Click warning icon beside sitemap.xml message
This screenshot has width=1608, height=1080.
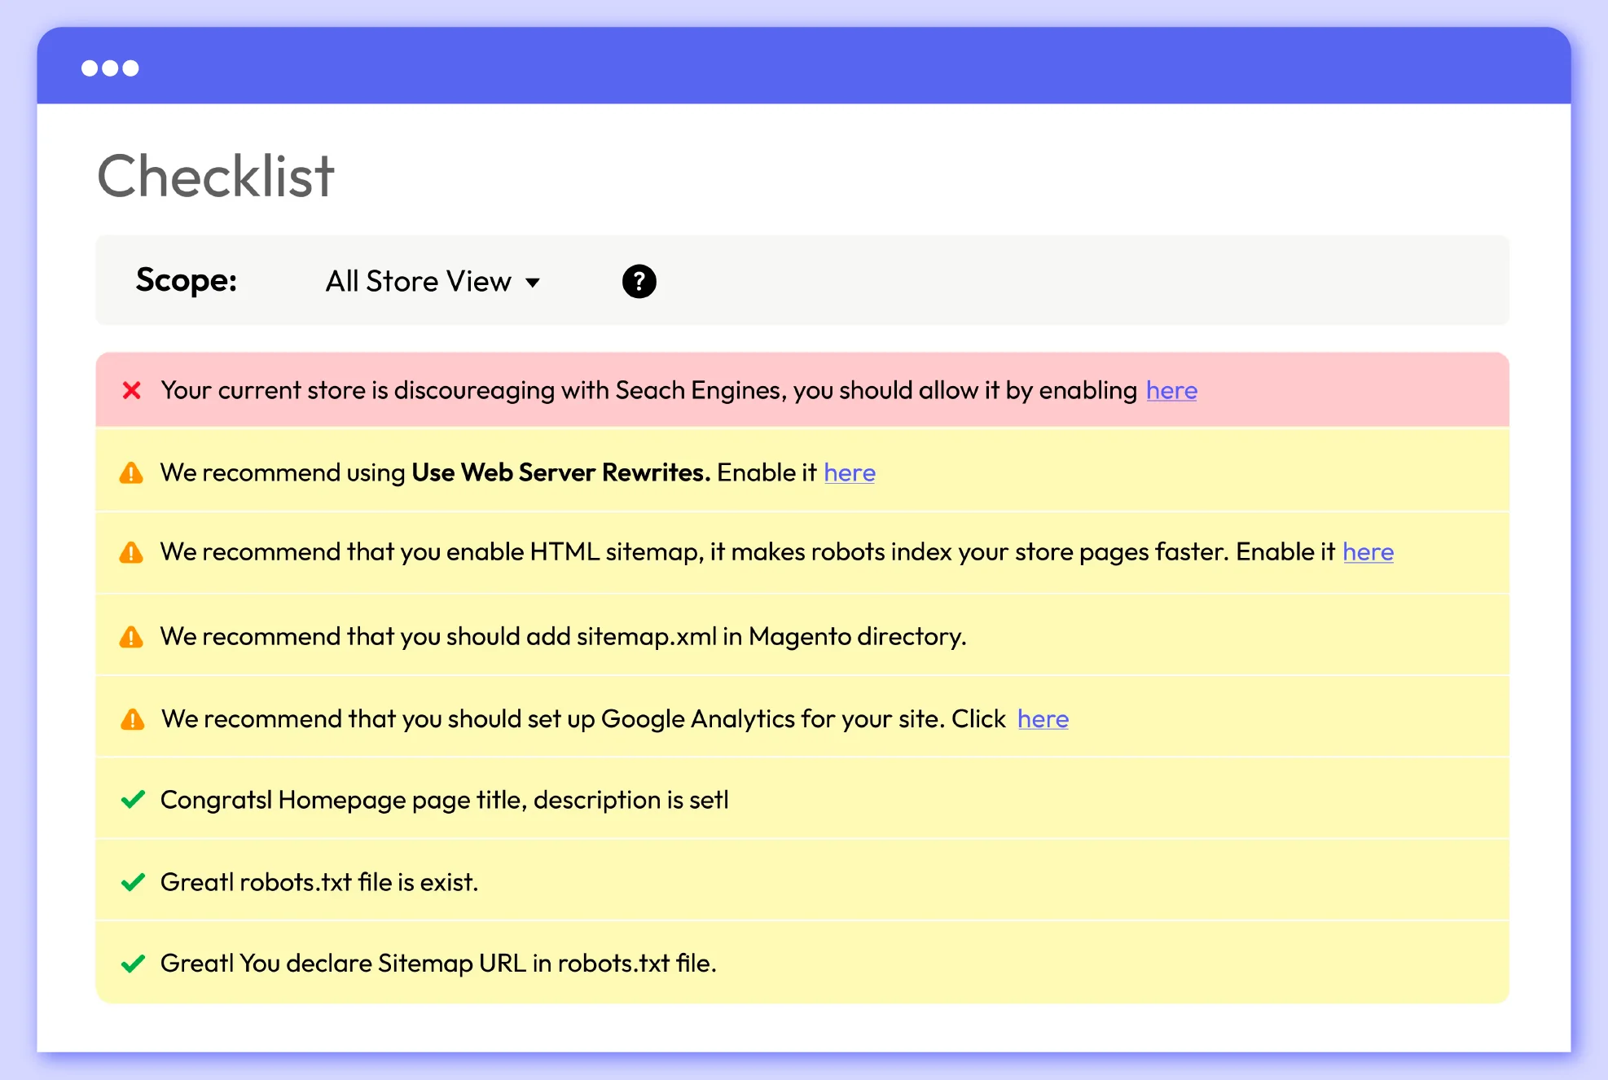tap(131, 637)
